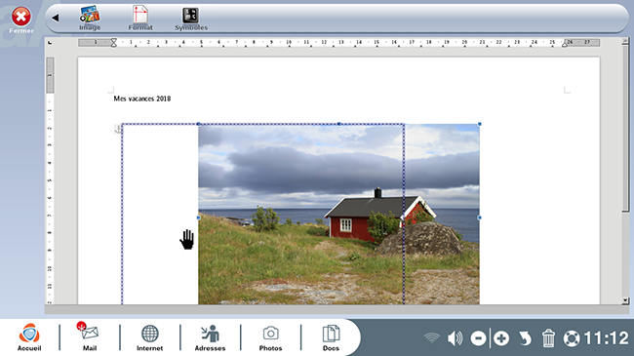
Task: Click the left indent marker on ruler
Action: [113, 43]
